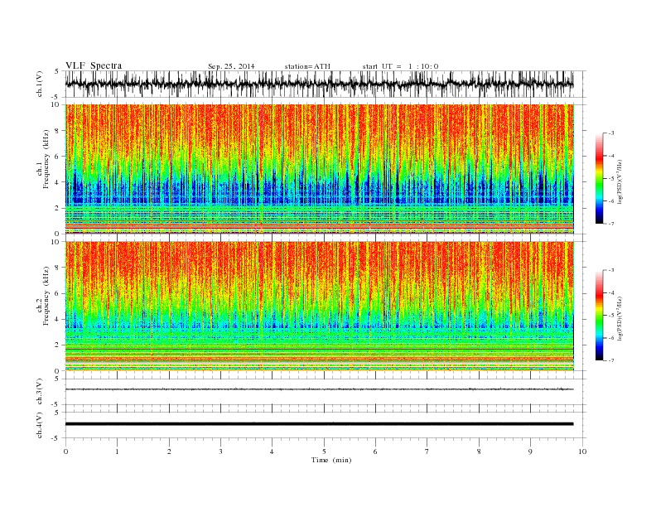Click the ch.3 voltage waveform trace
This screenshot has width=656, height=507.
click(x=319, y=389)
